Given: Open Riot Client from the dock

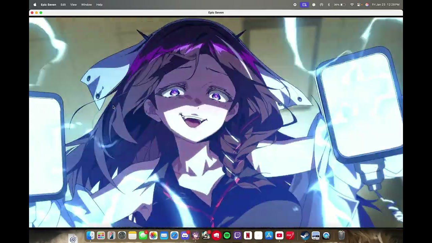Looking at the screenshot, I should (x=216, y=235).
